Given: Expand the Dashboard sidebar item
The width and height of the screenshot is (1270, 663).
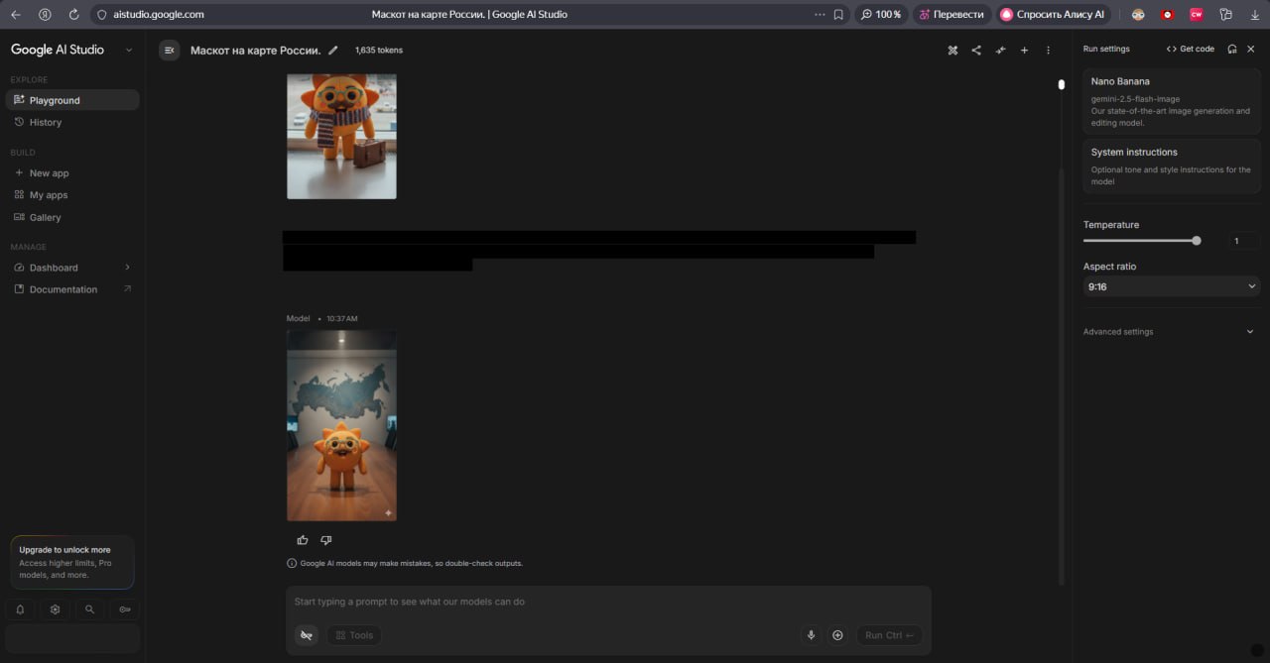Looking at the screenshot, I should point(71,268).
